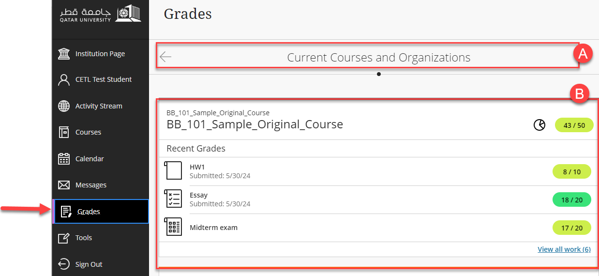599x276 pixels.
Task: Click the Tools pencil-square icon
Action: point(63,238)
